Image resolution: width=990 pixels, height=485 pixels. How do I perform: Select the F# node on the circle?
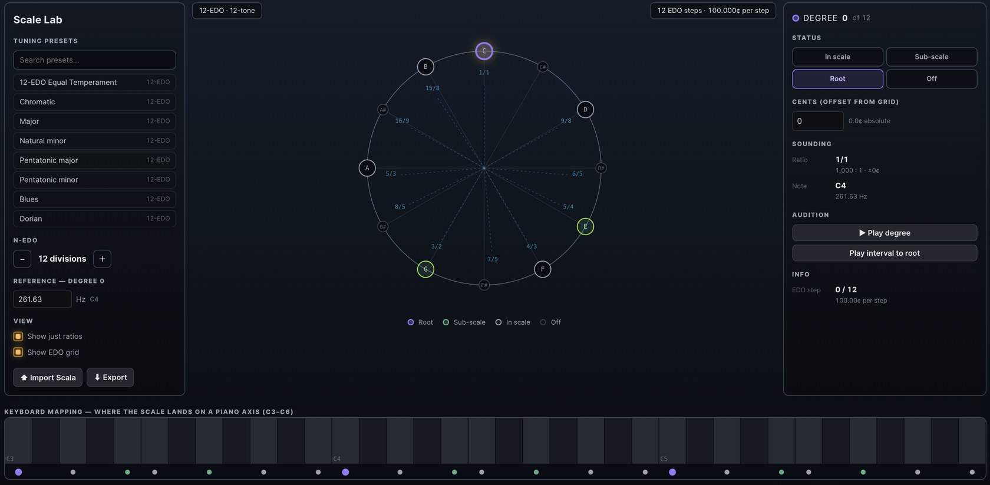pos(484,285)
